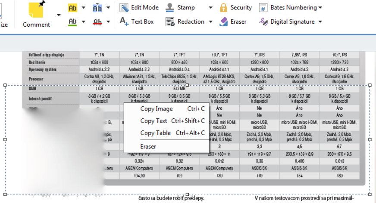The height and width of the screenshot is (203, 376).
Task: Open Security settings
Action: tap(235, 8)
